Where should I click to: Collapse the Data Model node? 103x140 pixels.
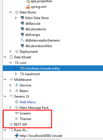point(5,57)
